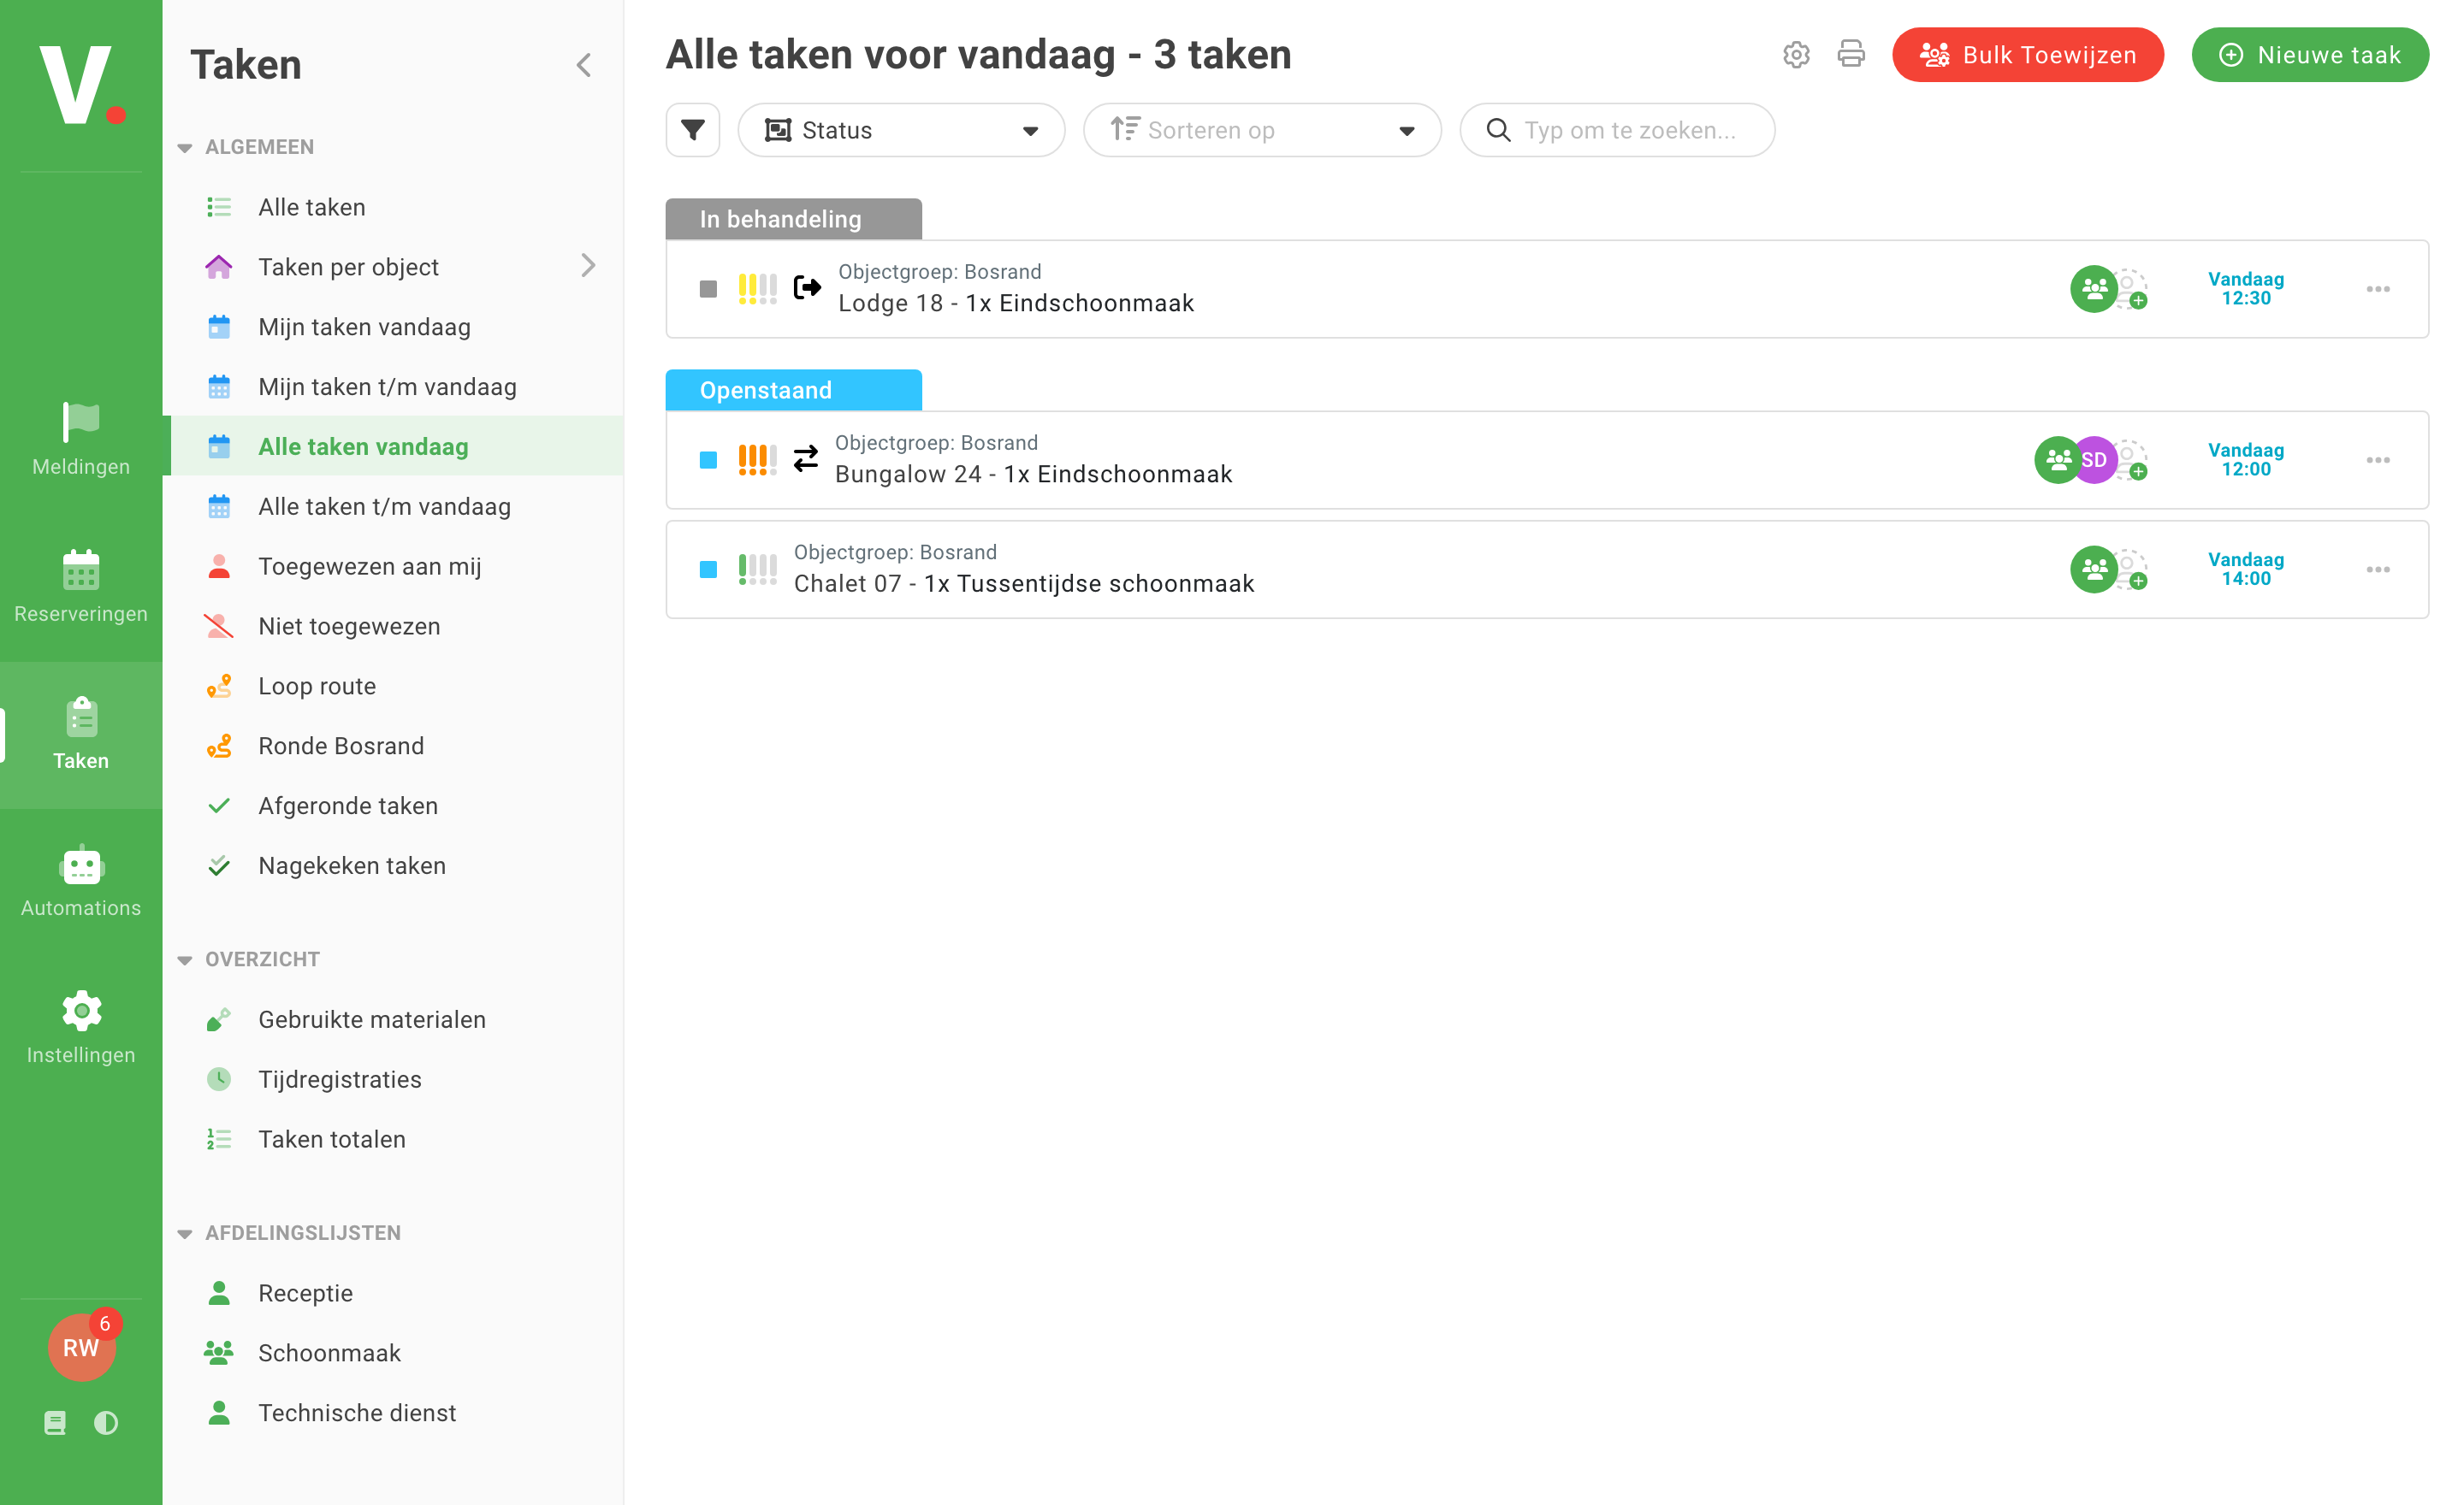Expand Taken per object submenu

[587, 266]
